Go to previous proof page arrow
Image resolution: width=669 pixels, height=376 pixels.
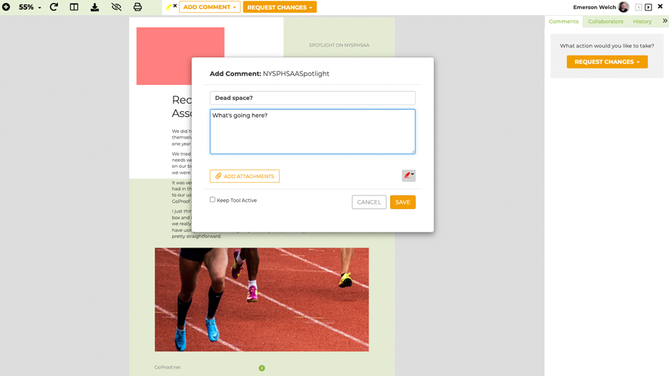pos(638,7)
